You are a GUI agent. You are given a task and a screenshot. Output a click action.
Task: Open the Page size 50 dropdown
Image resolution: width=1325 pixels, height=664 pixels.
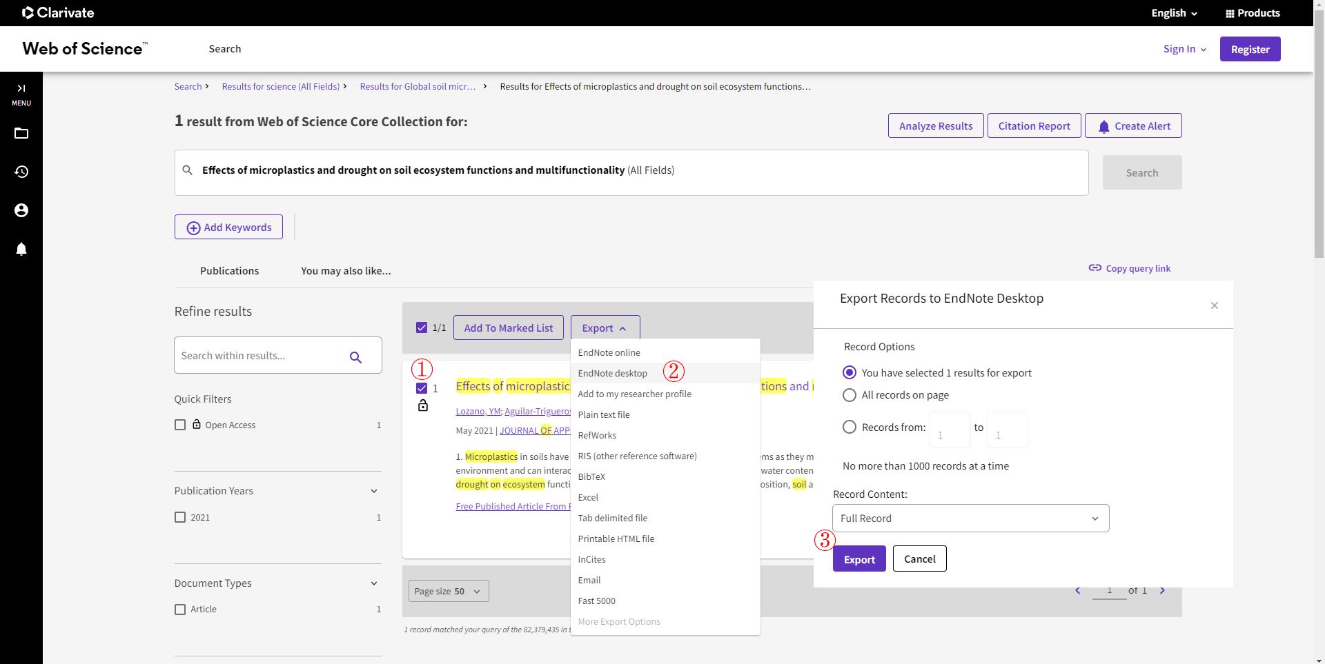tap(449, 592)
